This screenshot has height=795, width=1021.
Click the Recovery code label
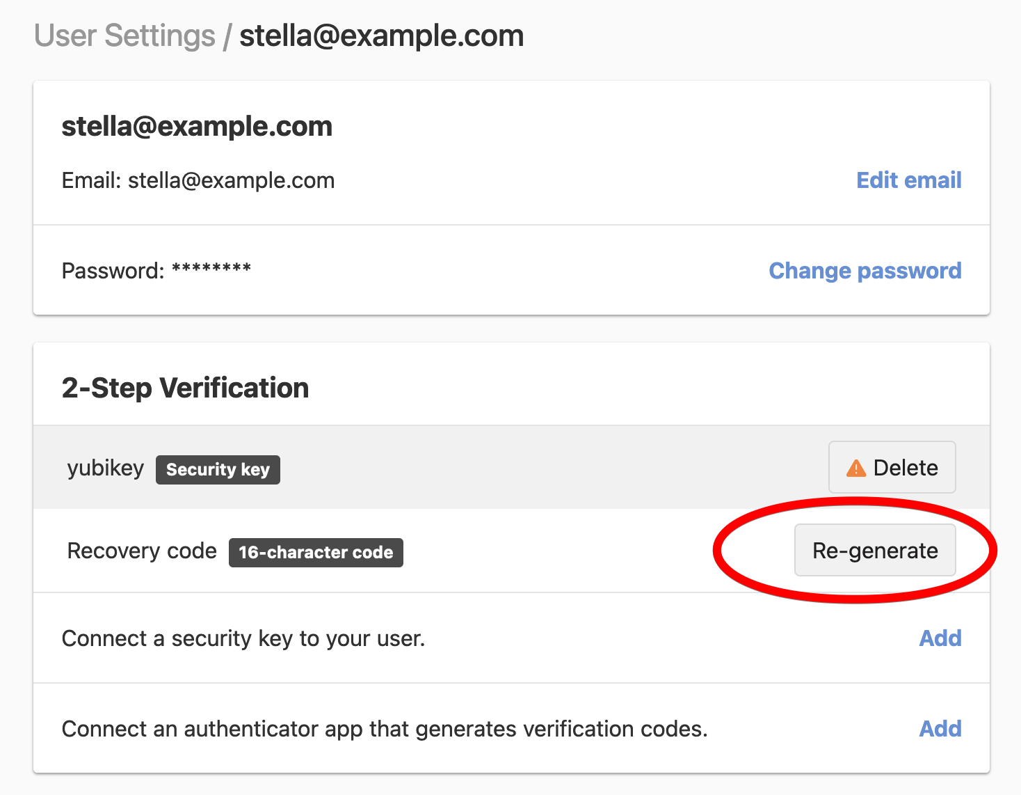point(142,551)
